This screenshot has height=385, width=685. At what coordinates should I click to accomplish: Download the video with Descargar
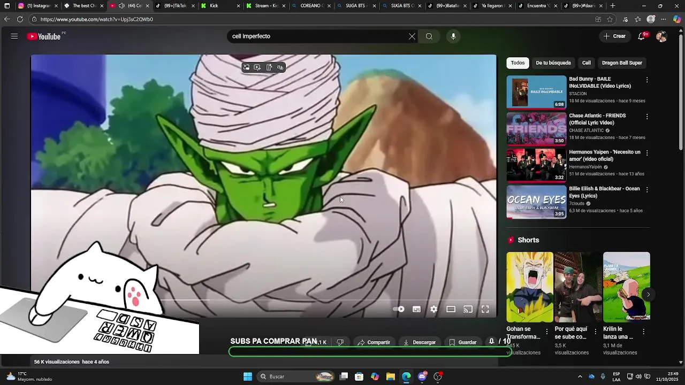420,342
